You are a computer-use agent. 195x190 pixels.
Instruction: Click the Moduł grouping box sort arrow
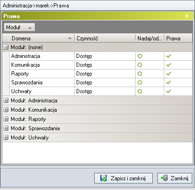tap(30, 28)
